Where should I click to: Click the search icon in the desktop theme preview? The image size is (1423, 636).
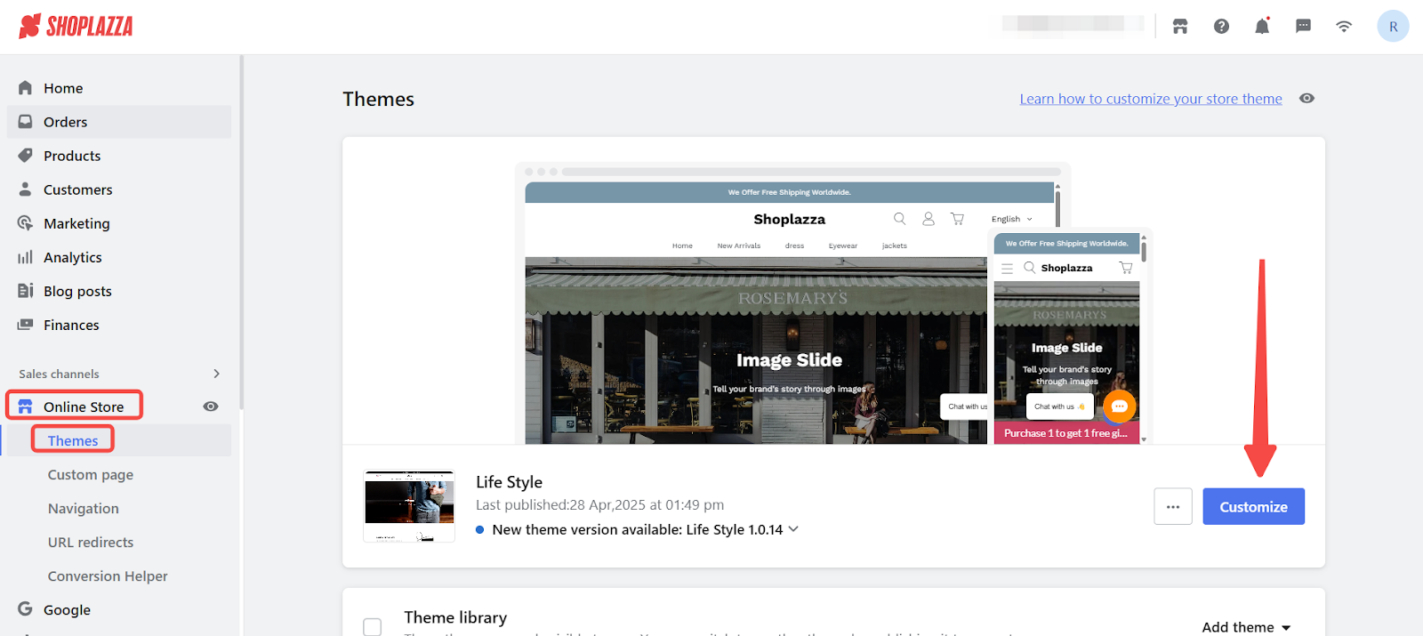(900, 219)
